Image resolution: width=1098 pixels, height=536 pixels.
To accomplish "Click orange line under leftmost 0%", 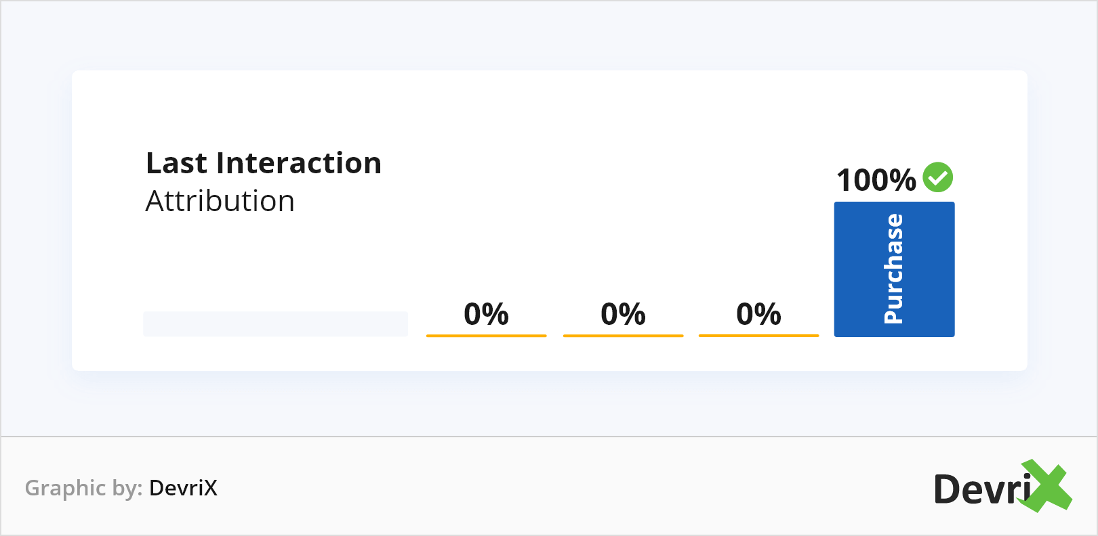I will [486, 335].
